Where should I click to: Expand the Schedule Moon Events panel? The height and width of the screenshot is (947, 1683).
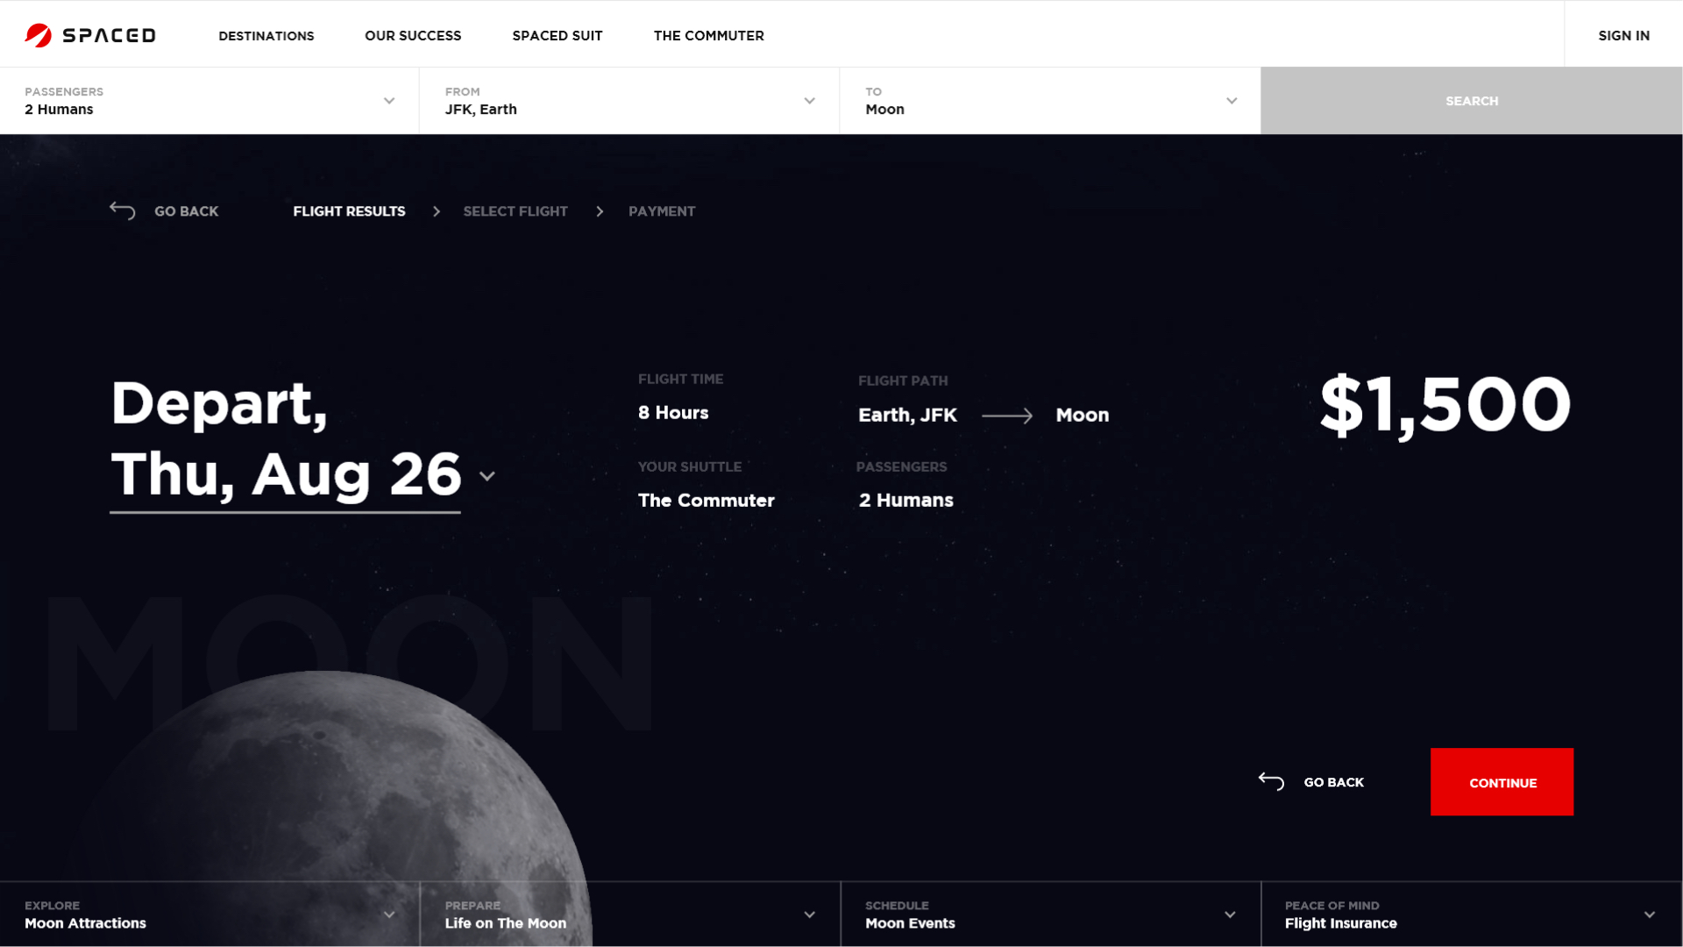tap(1230, 915)
